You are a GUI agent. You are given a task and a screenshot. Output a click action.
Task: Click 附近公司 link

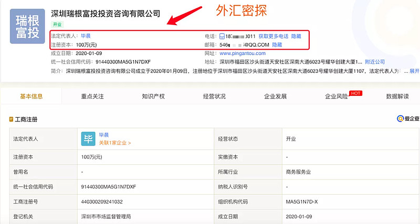click(x=375, y=62)
